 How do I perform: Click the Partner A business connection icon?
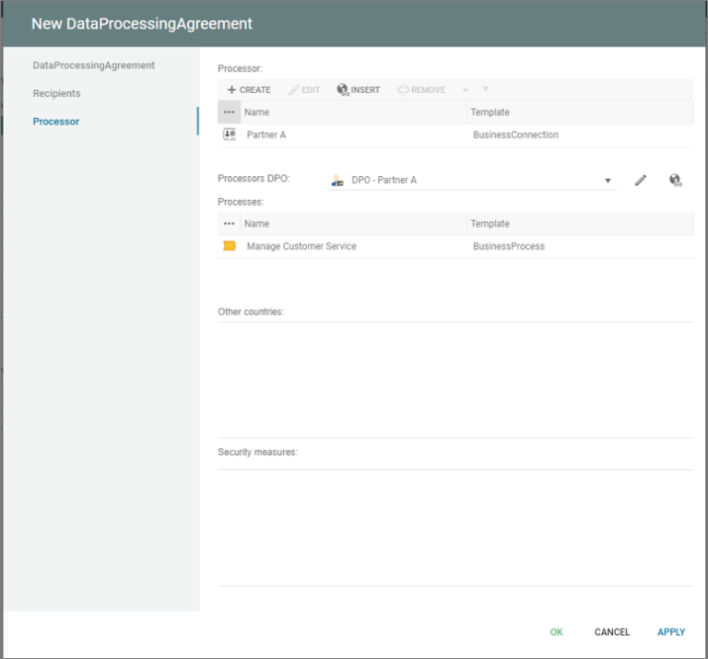point(230,135)
